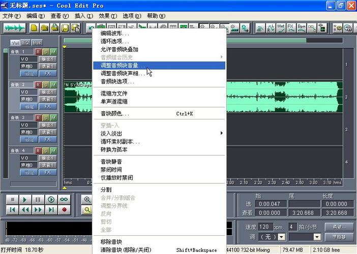357x254 pixels.
Task: Choose 混缩为文件 from the context menu
Action: click(159, 93)
